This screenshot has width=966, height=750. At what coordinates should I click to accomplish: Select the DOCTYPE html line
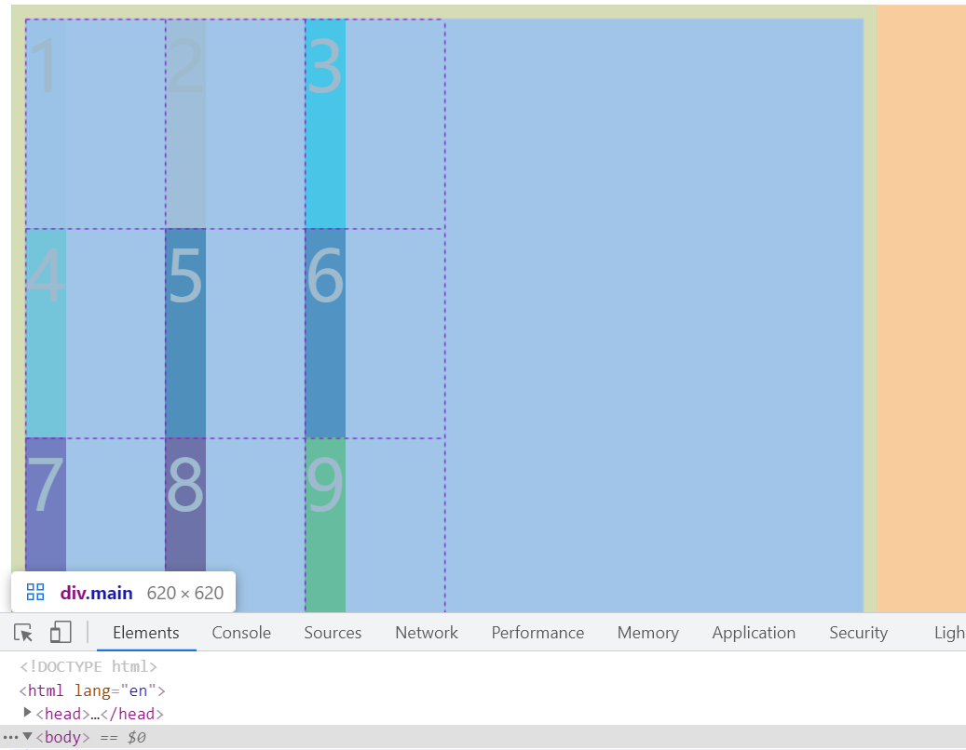88,666
